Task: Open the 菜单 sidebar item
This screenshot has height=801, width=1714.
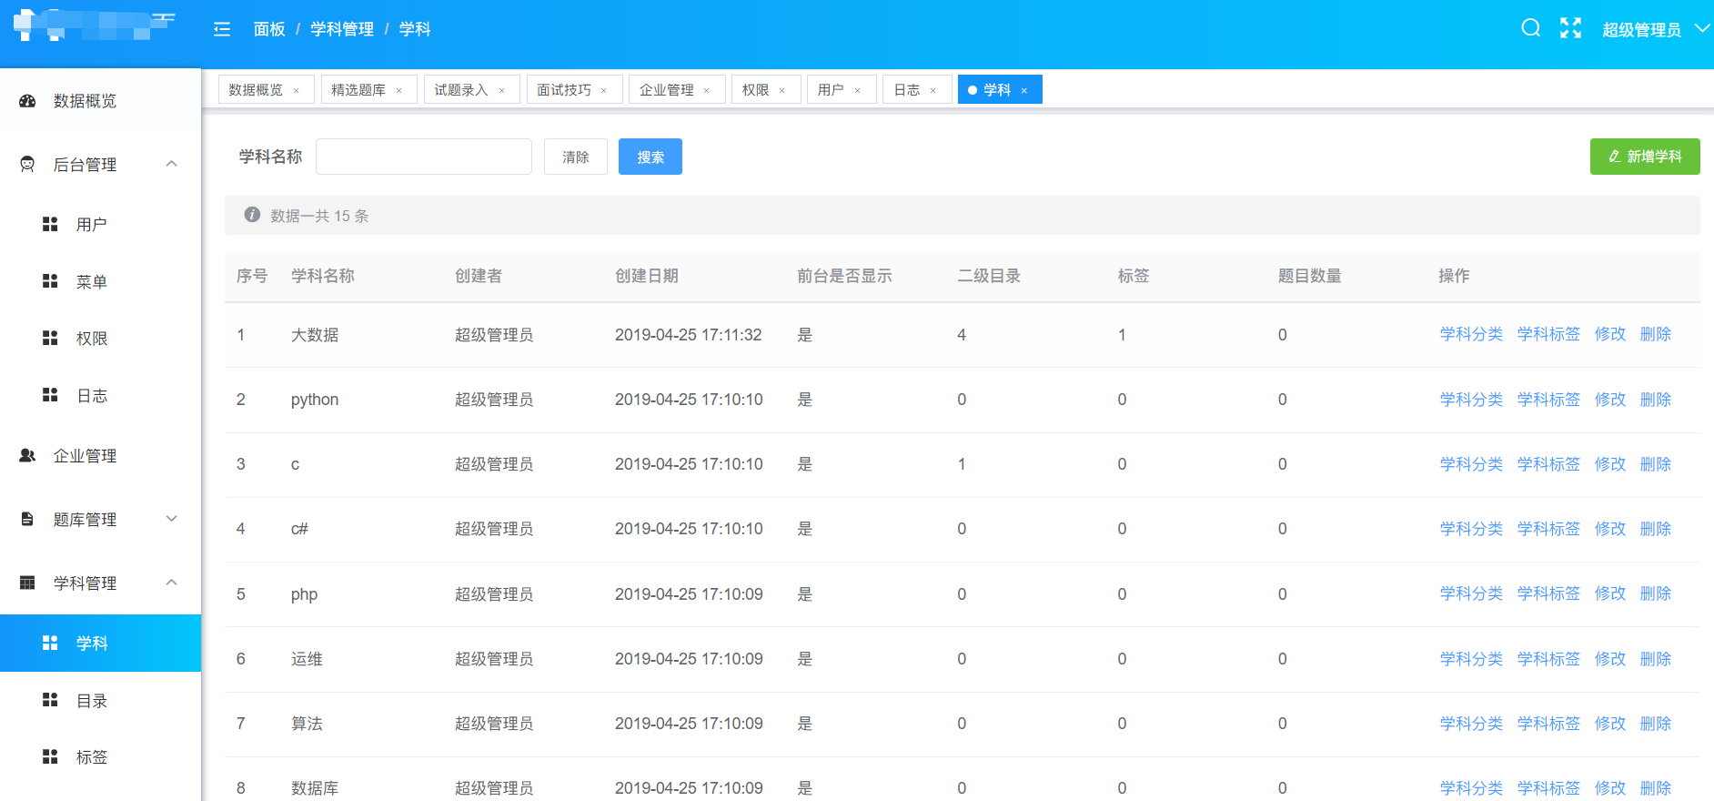Action: coord(100,281)
